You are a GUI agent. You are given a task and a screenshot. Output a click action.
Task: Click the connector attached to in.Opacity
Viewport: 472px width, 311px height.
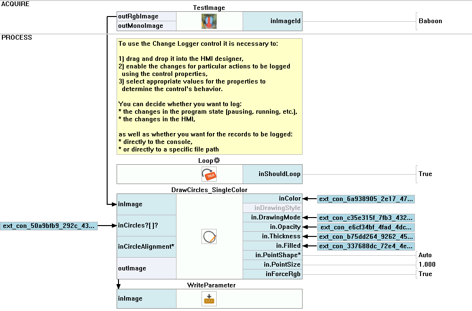click(366, 227)
